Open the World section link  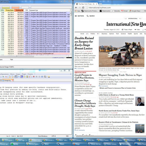click(82, 34)
